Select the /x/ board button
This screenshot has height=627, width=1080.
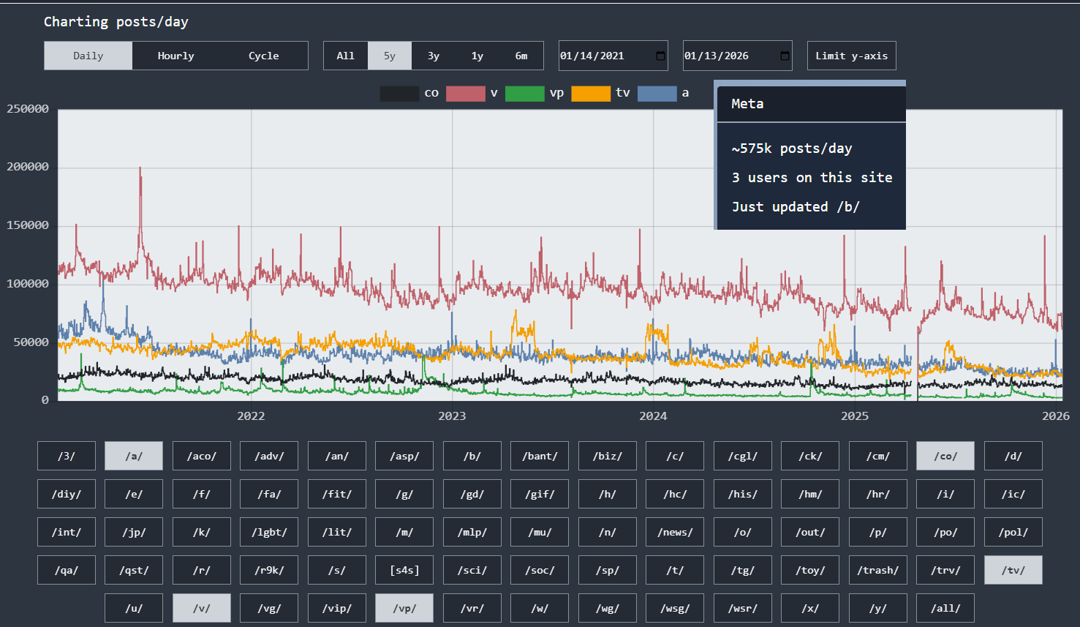(810, 608)
